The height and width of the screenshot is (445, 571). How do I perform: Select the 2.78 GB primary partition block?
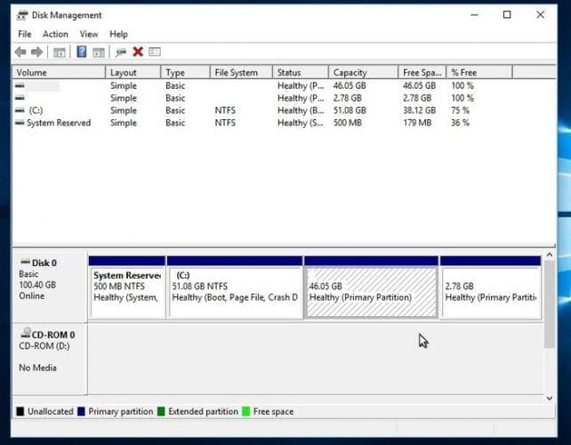click(x=491, y=288)
